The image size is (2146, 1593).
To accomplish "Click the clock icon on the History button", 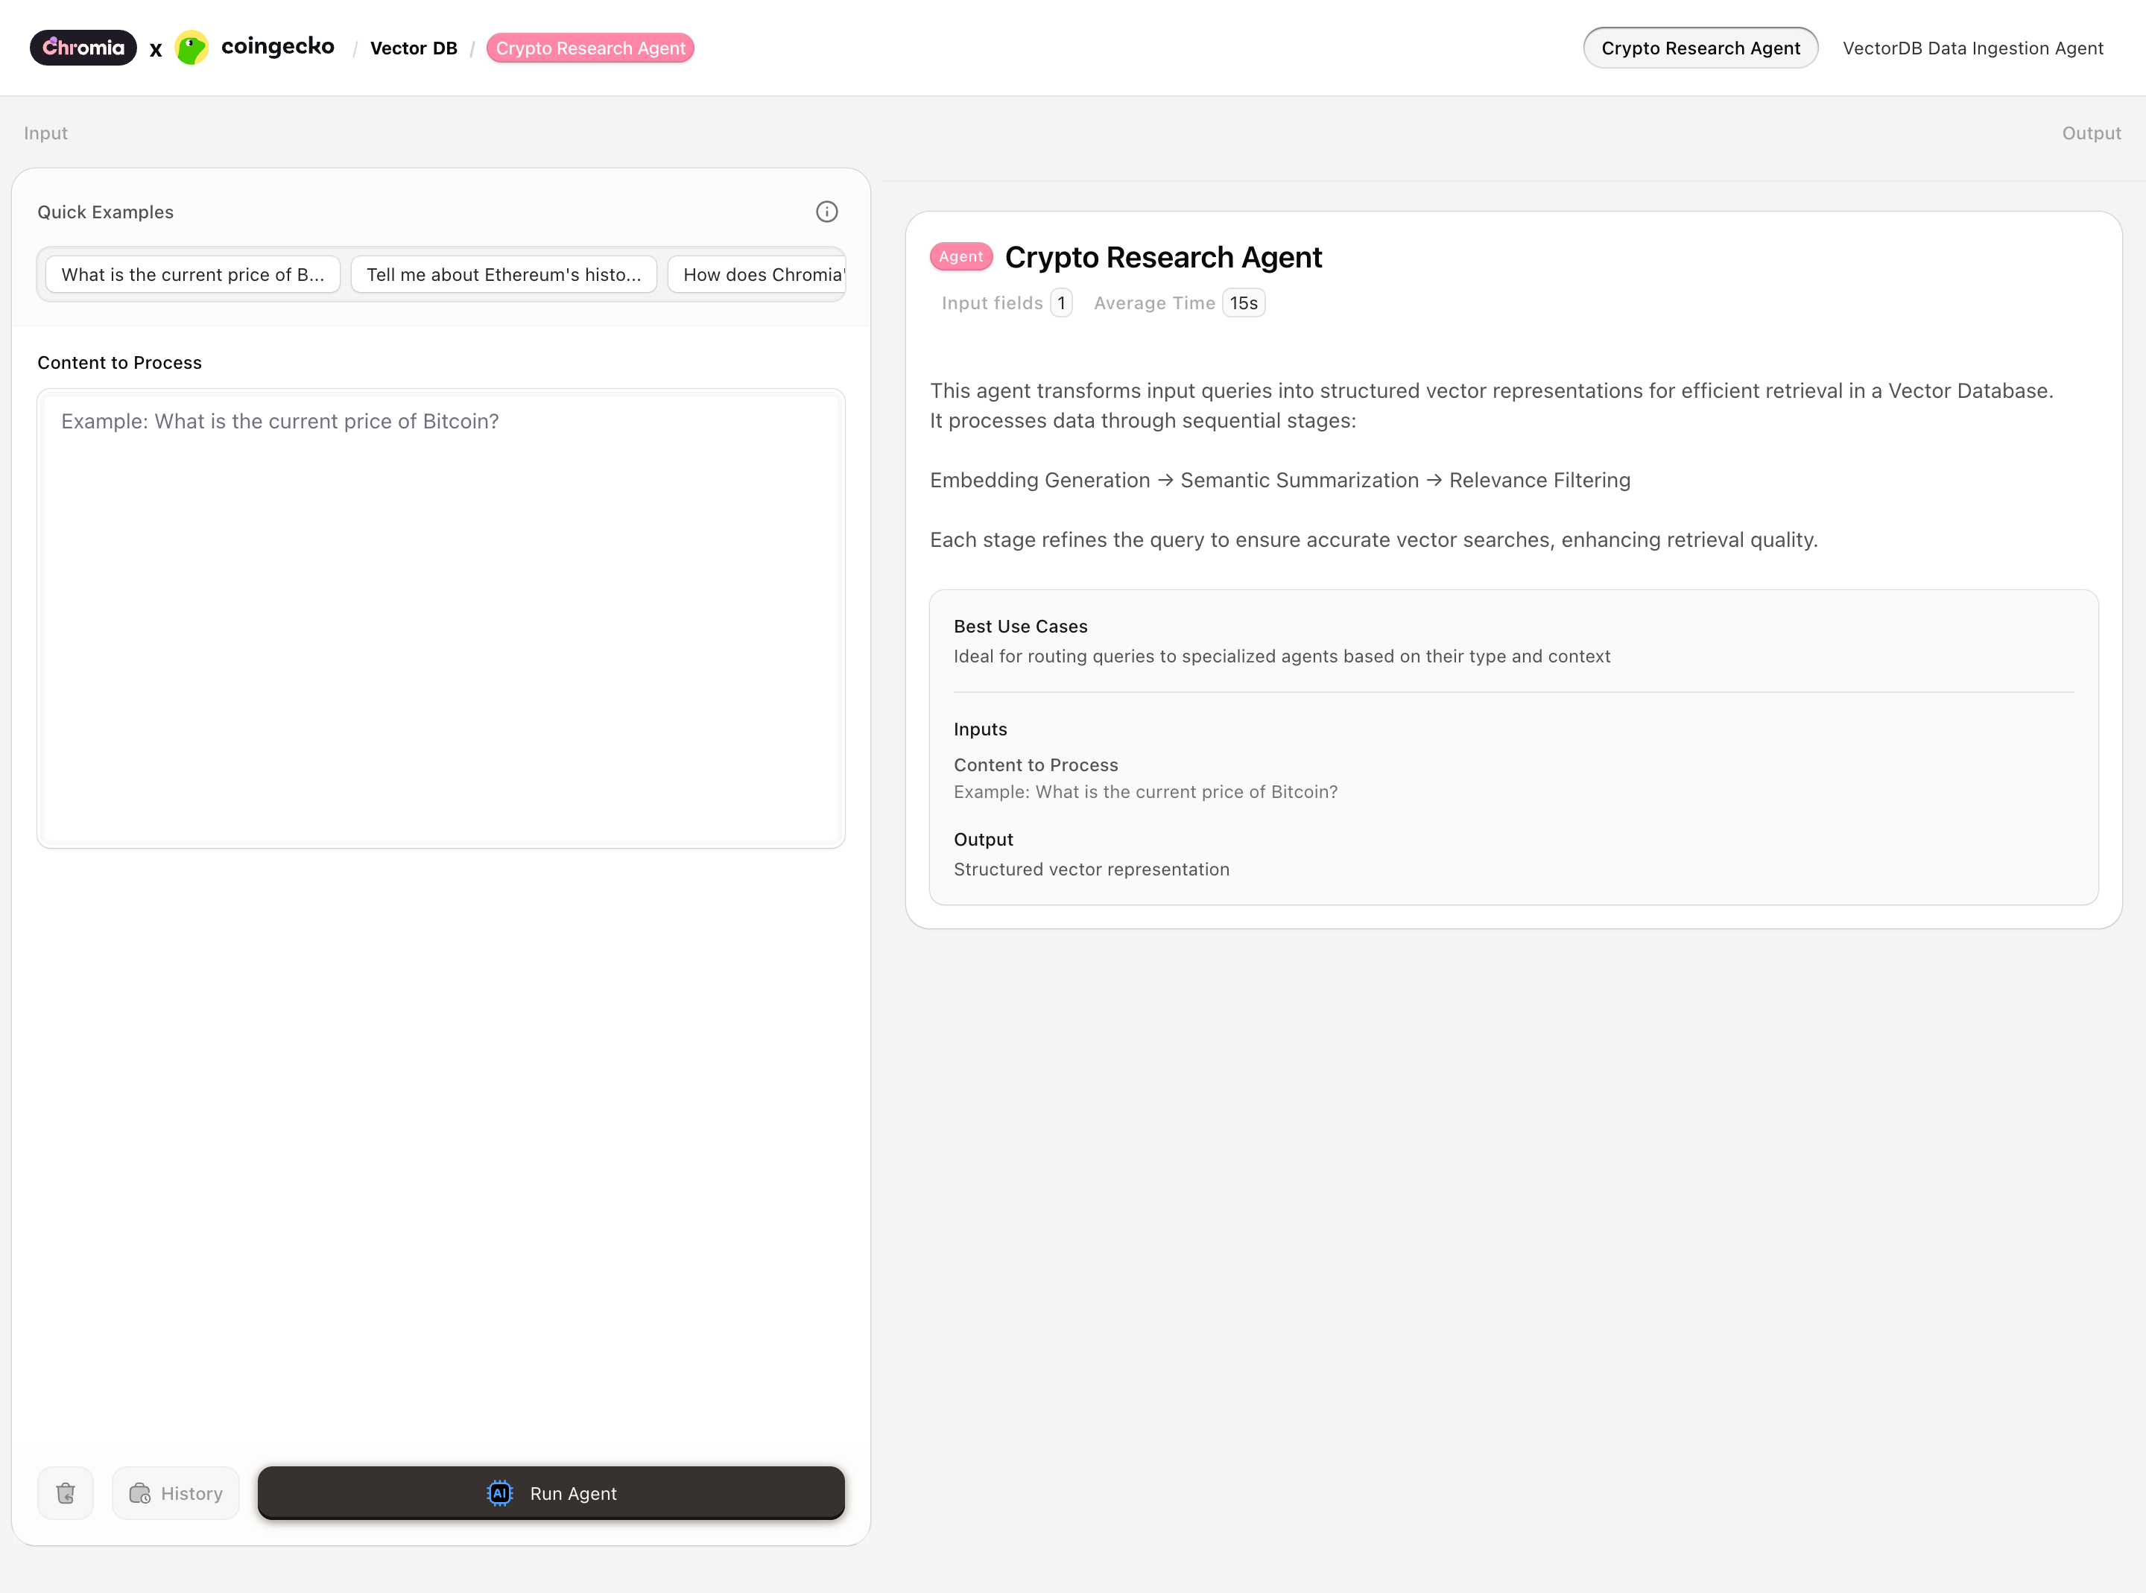I will pyautogui.click(x=140, y=1492).
